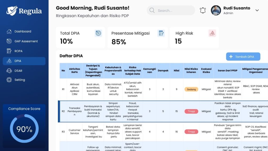Click the notification bell icon
The height and width of the screenshot is (151, 268).
coord(203,9)
